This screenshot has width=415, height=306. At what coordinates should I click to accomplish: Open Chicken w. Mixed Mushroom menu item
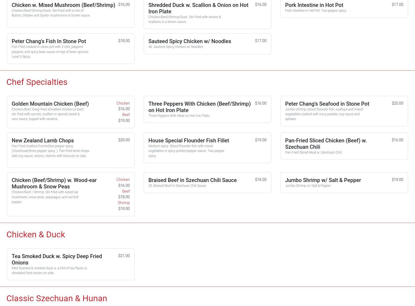63,5
